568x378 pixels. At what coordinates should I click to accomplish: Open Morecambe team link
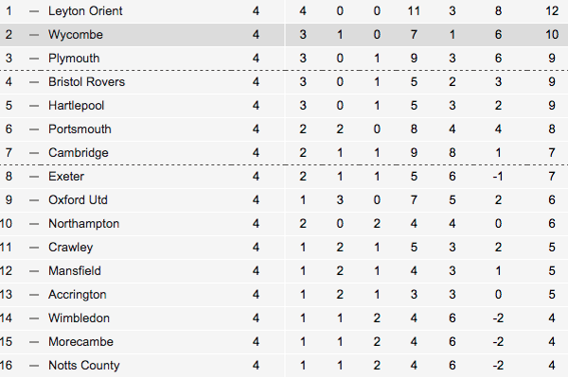80,342
